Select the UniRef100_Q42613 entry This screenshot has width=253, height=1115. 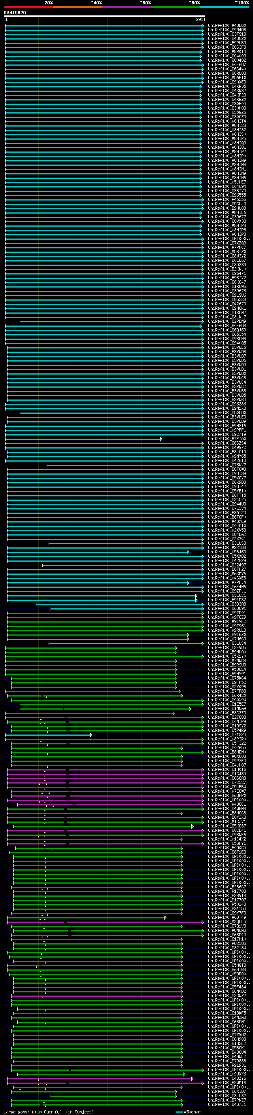[x=227, y=460]
